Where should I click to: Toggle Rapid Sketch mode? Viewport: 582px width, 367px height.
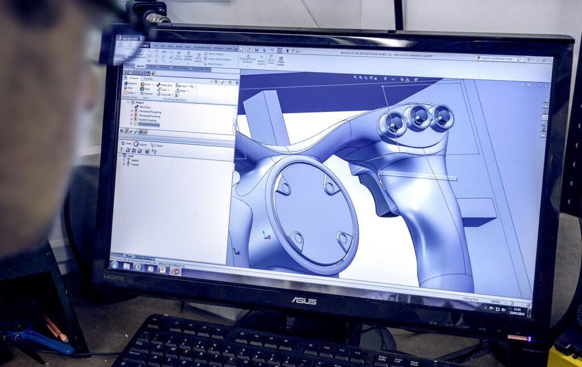pyautogui.click(x=281, y=59)
